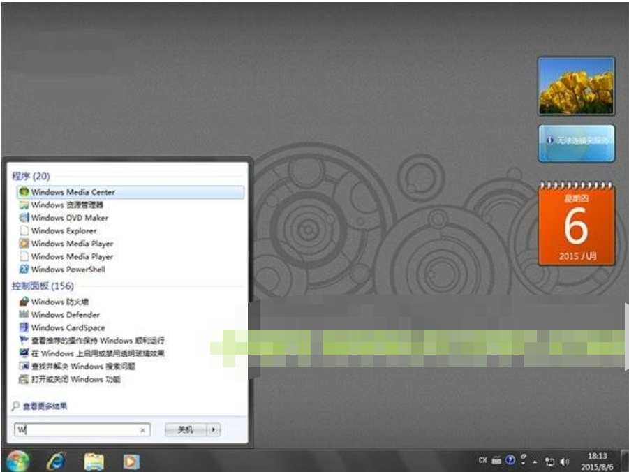Click the blue help icon in tray
Image resolution: width=629 pixels, height=472 pixels.
pos(510,460)
